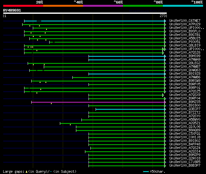Viewport: 206px width, 174px height.
Task: Open hit UniRef100_Q0WQ63
Action: [x=185, y=70]
